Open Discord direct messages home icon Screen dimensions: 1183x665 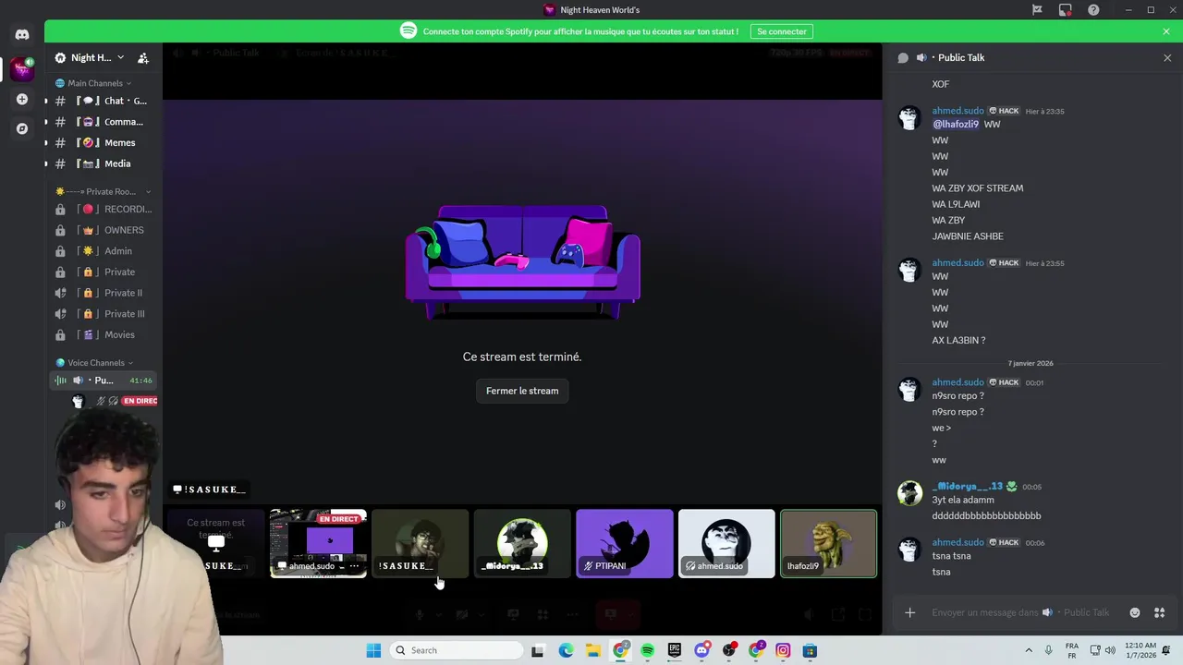point(22,34)
